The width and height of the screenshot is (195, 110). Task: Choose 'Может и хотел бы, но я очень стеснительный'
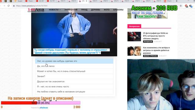pos(74,71)
